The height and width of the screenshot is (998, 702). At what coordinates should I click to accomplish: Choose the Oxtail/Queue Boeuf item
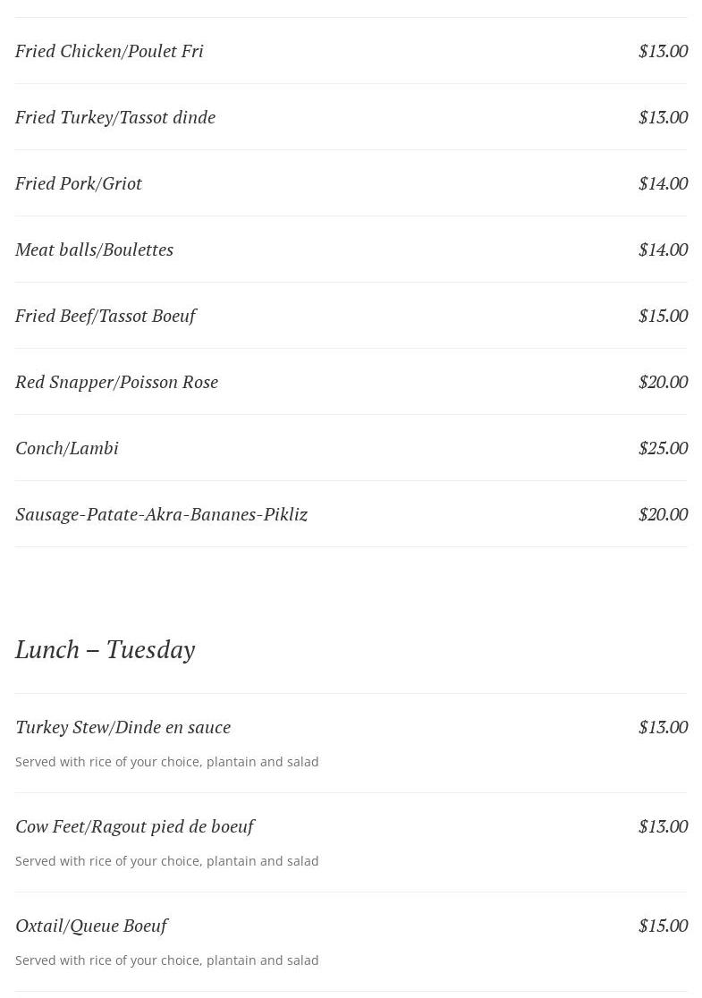click(91, 926)
